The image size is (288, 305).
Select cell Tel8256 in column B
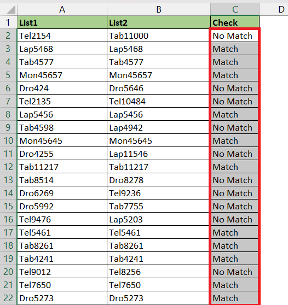click(x=159, y=272)
